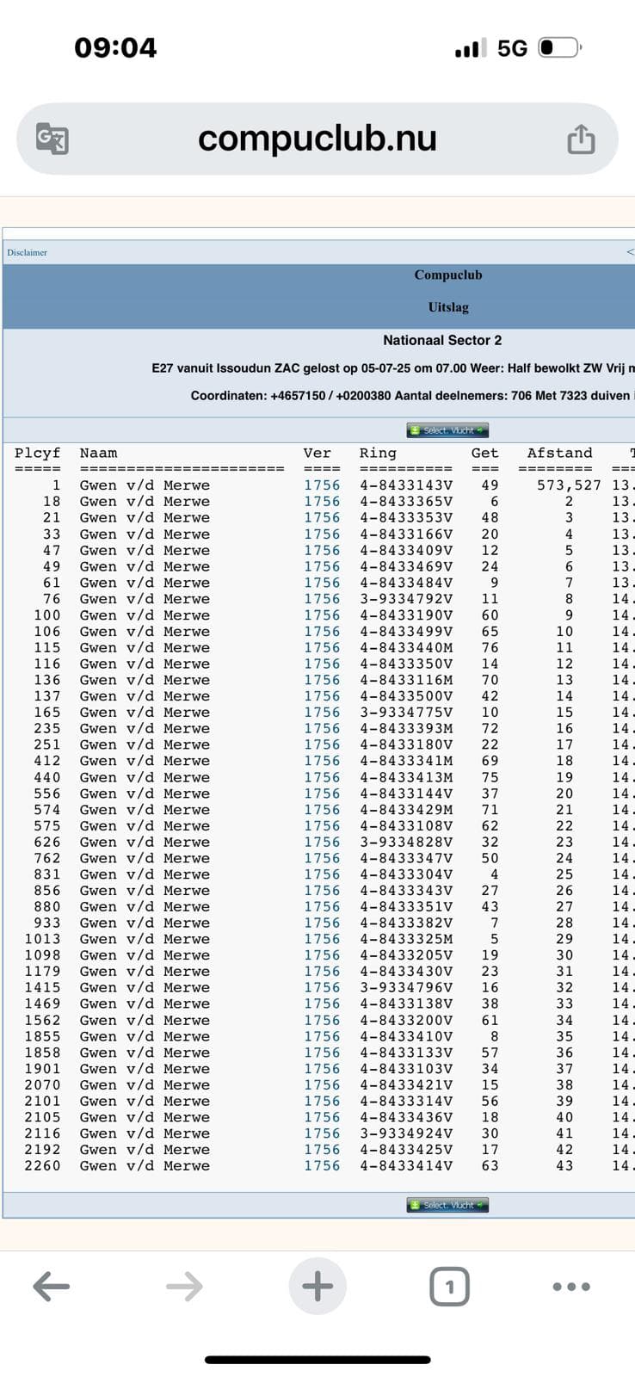Image resolution: width=635 pixels, height=1377 pixels.
Task: Open the 1756 link for place 1
Action: (x=322, y=485)
